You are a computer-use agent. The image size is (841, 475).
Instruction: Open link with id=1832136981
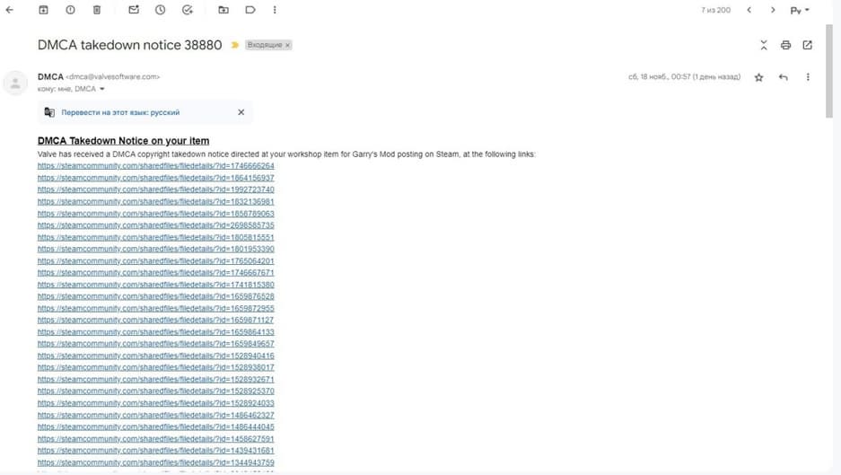[x=155, y=202]
